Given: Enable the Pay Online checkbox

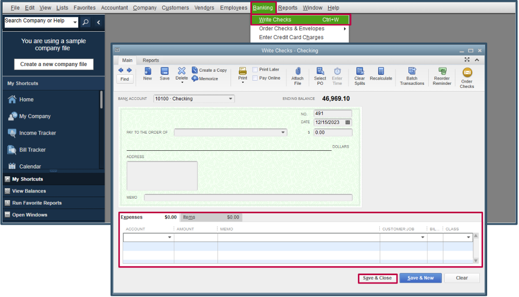Looking at the screenshot, I should coord(255,78).
